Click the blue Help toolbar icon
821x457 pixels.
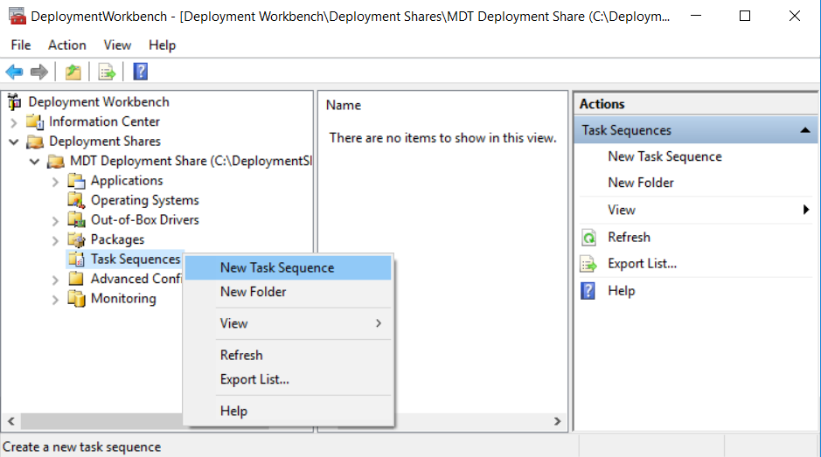[x=140, y=72]
